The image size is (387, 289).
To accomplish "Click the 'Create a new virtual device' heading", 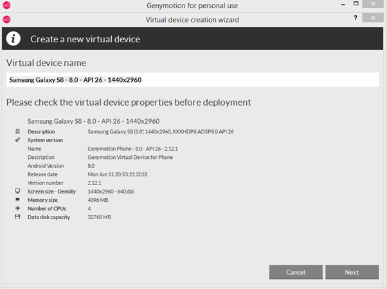I will [85, 39].
